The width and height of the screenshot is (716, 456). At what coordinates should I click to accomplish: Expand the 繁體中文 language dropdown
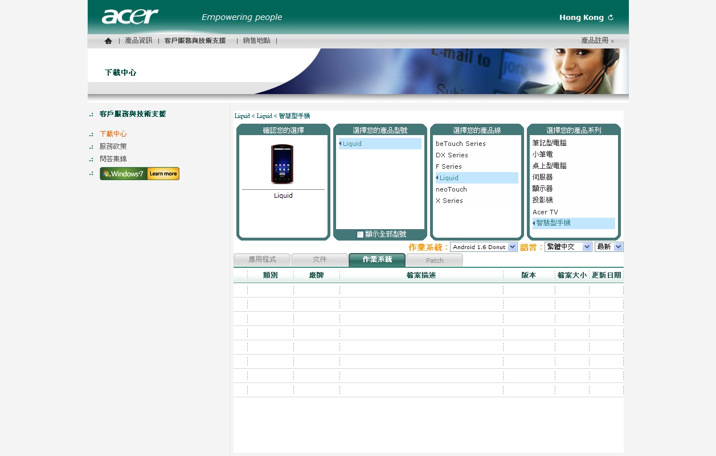pyautogui.click(x=568, y=247)
